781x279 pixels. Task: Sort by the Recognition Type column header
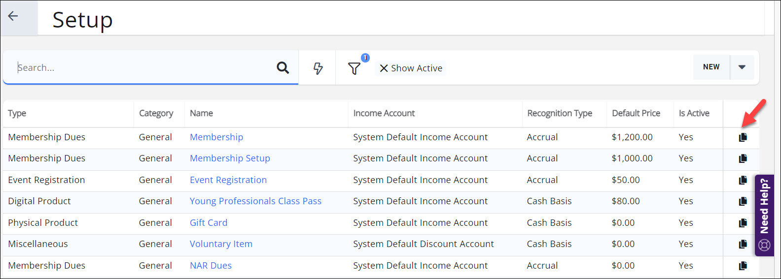coord(560,113)
